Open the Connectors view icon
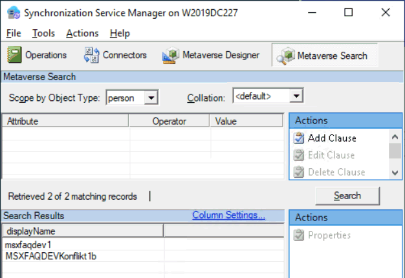Screen dimensions: 405x278 tap(91, 56)
